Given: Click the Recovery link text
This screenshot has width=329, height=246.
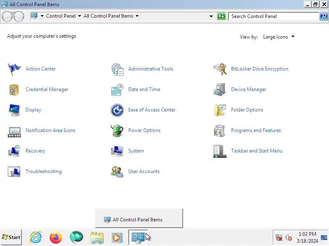Looking at the screenshot, I should 35,151.
